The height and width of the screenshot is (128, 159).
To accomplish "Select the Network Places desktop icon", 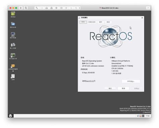I will tap(13, 46).
